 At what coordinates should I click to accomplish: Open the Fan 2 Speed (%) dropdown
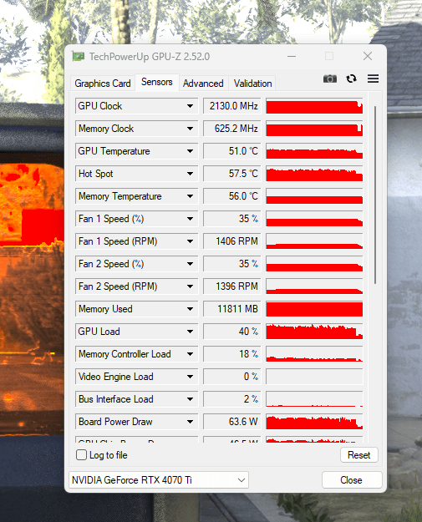pos(190,264)
